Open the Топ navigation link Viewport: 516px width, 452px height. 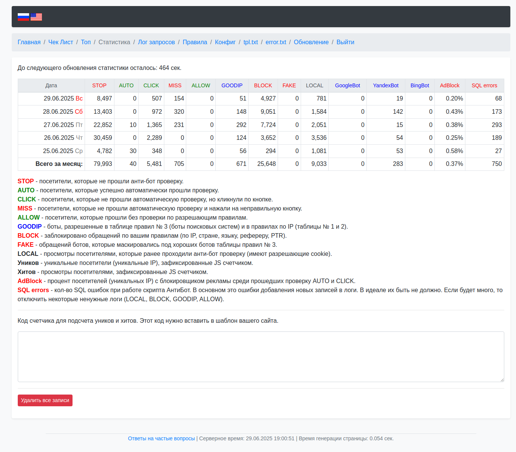(x=86, y=42)
